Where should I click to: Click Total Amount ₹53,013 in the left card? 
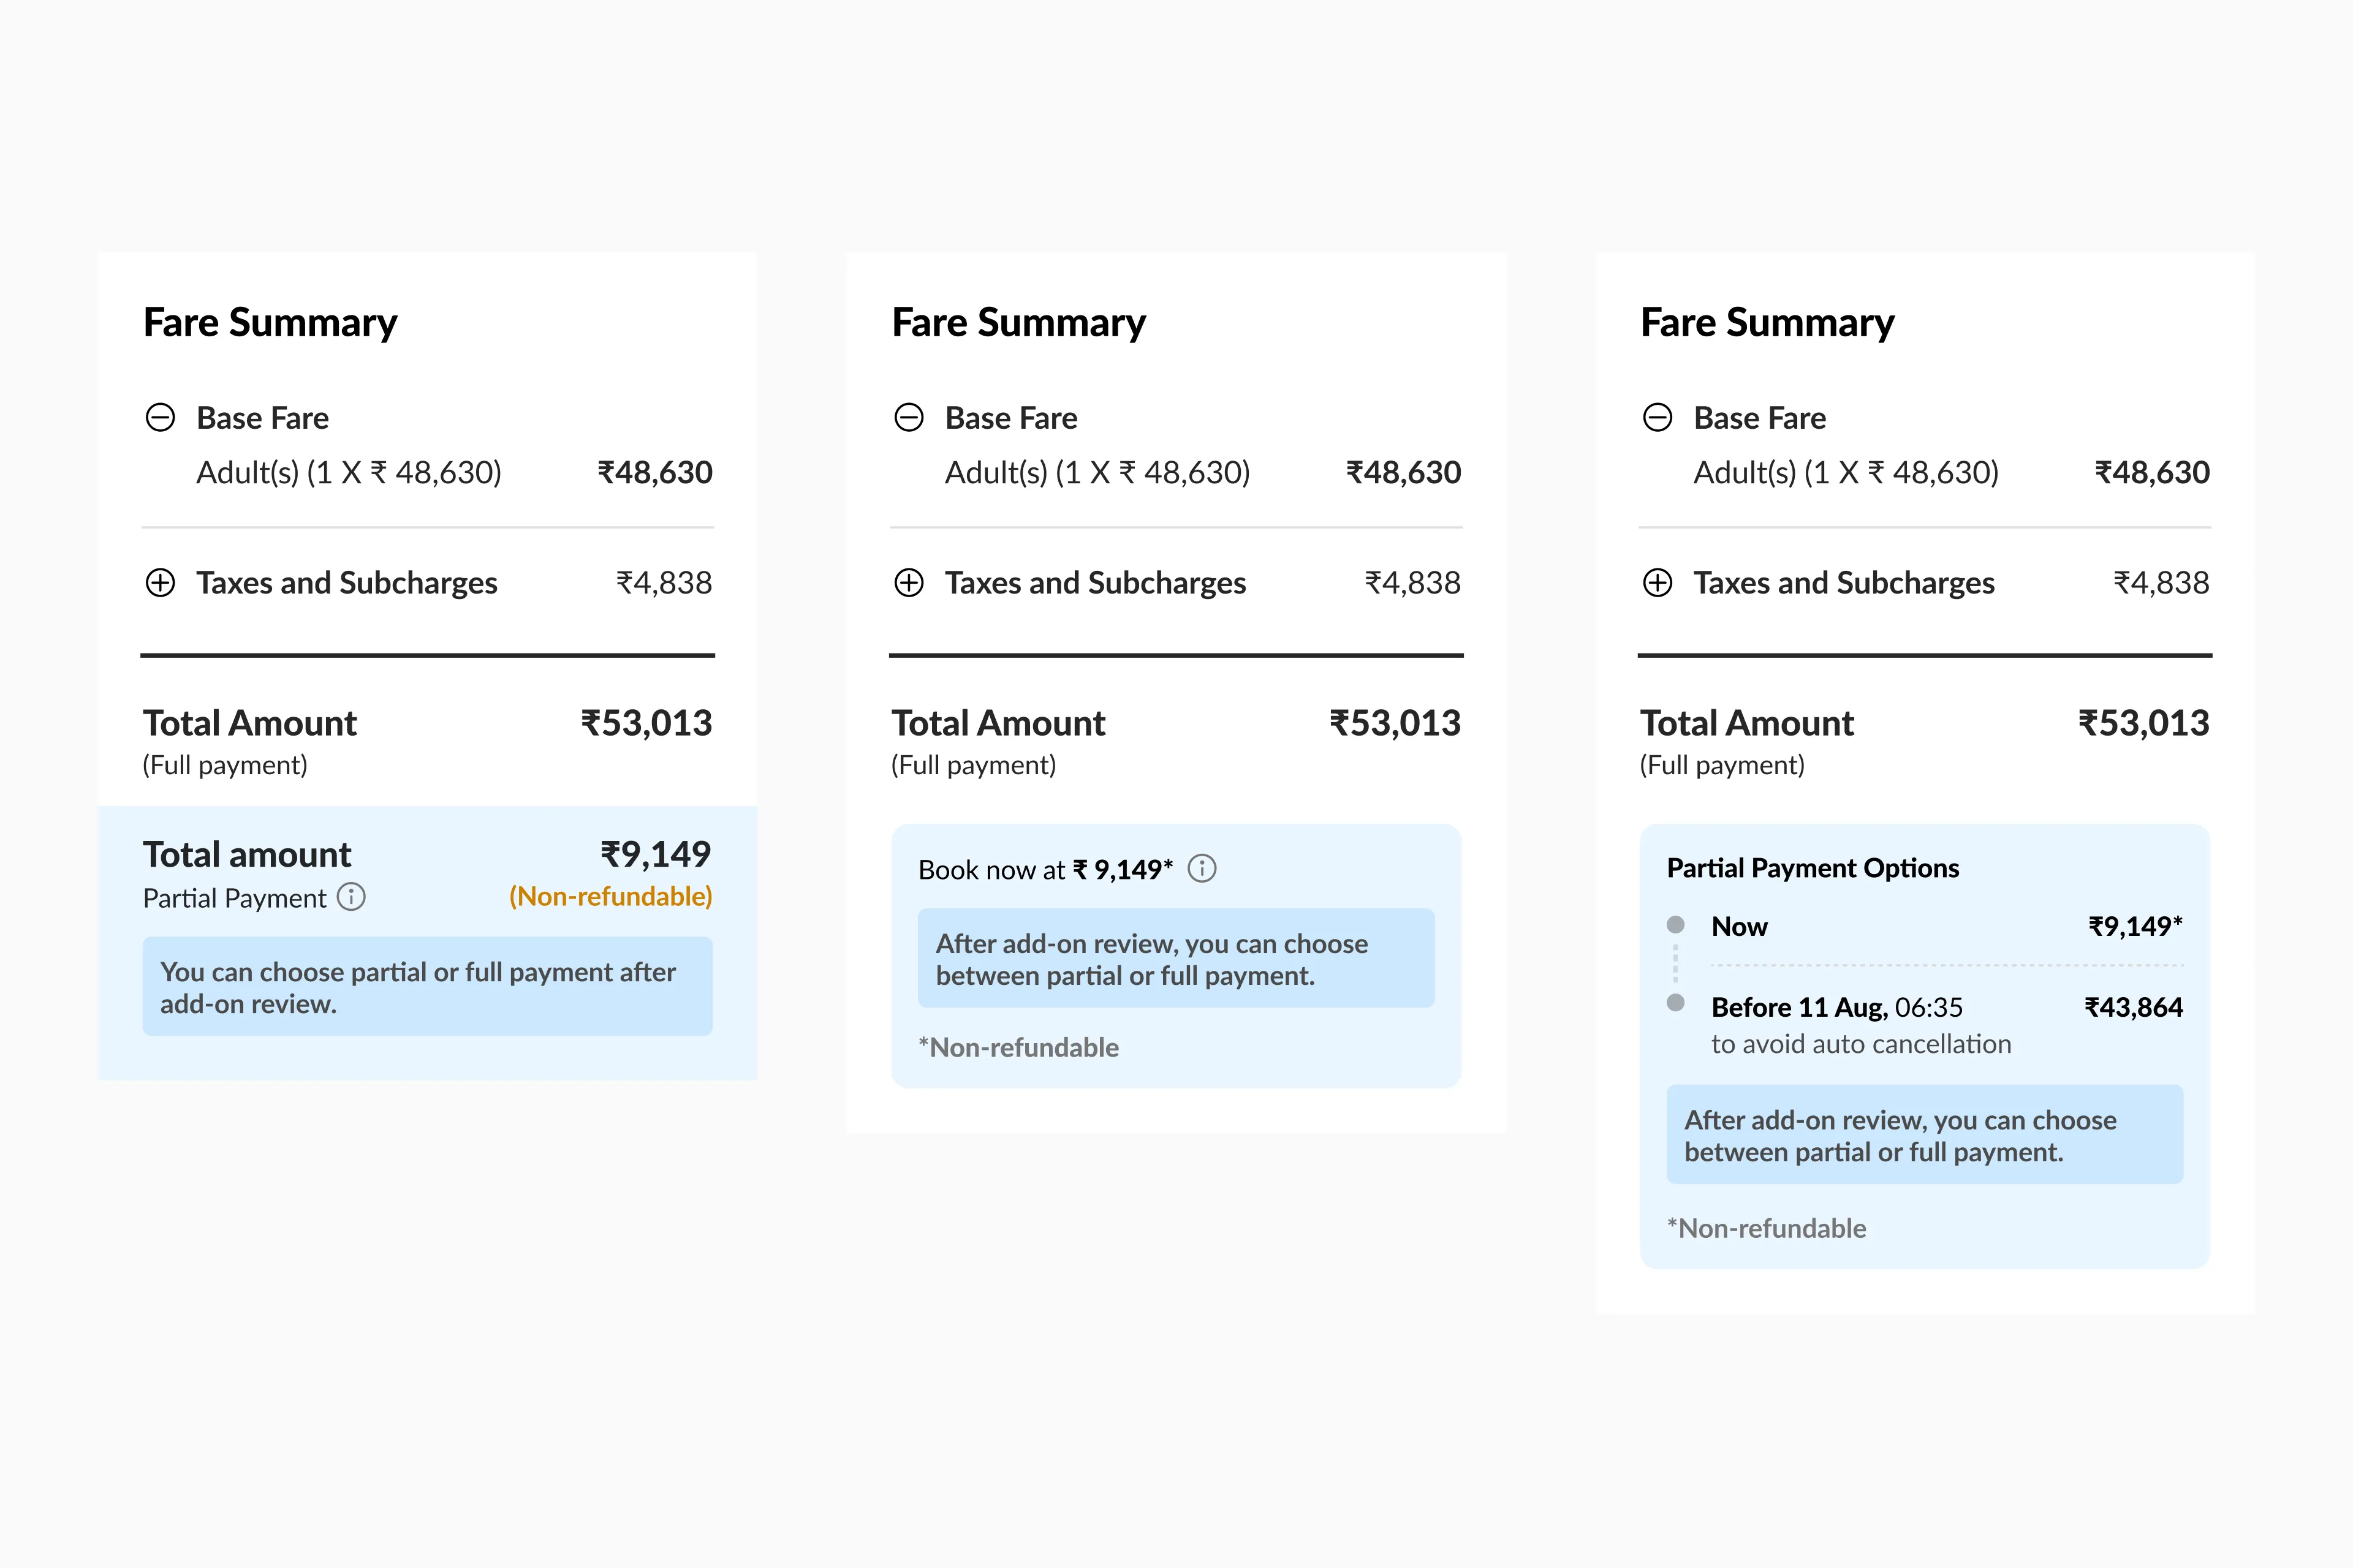(645, 723)
